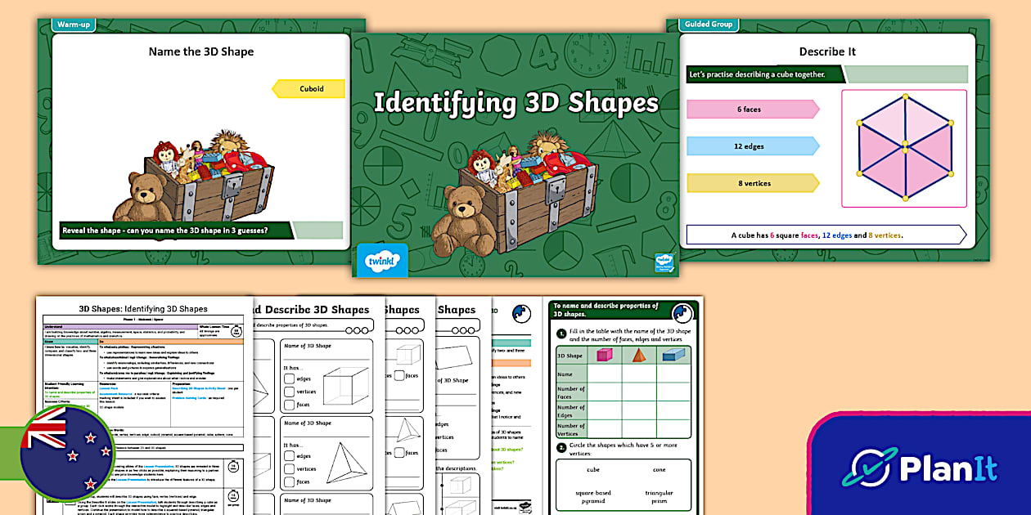Click the 12 edges blue banner
The image size is (1031, 515).
pos(751,146)
